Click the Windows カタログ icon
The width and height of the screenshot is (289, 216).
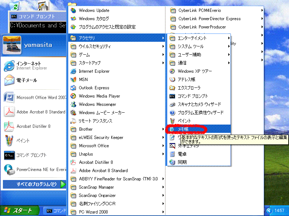[73, 19]
